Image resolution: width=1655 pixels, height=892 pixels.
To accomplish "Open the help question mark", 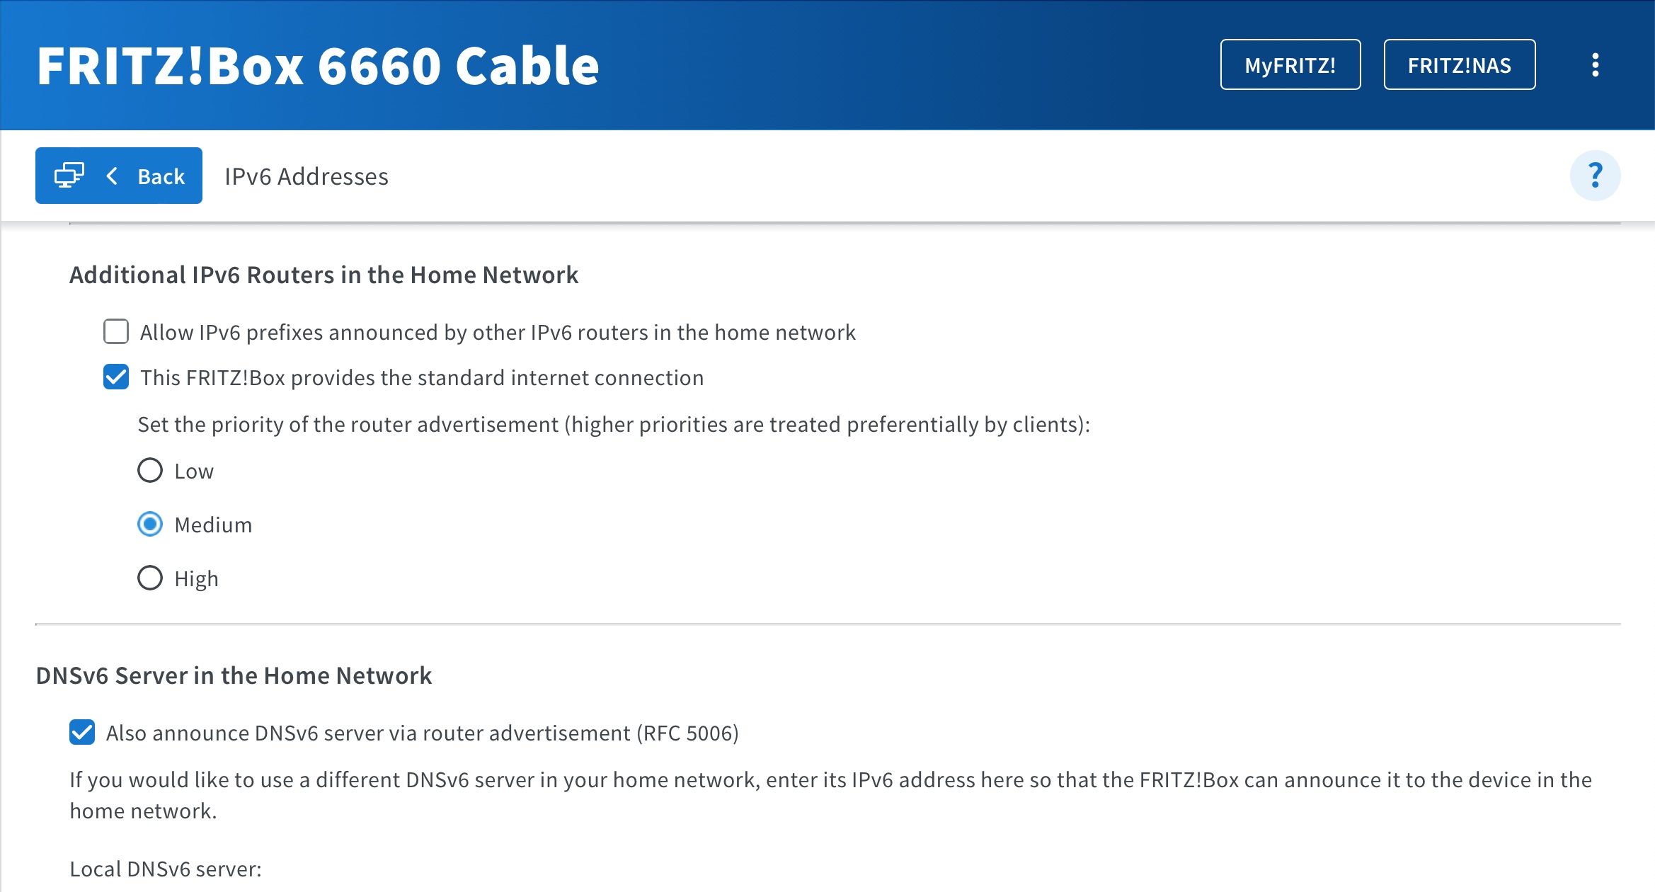I will pos(1595,176).
